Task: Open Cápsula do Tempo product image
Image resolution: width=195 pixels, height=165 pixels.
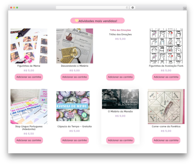Action: pyautogui.click(x=73, y=106)
